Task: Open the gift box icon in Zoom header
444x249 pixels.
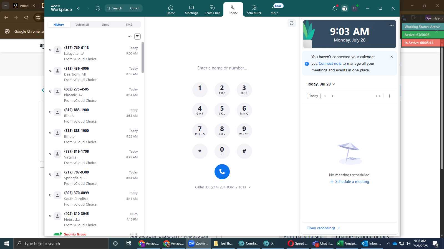Action: [x=345, y=8]
